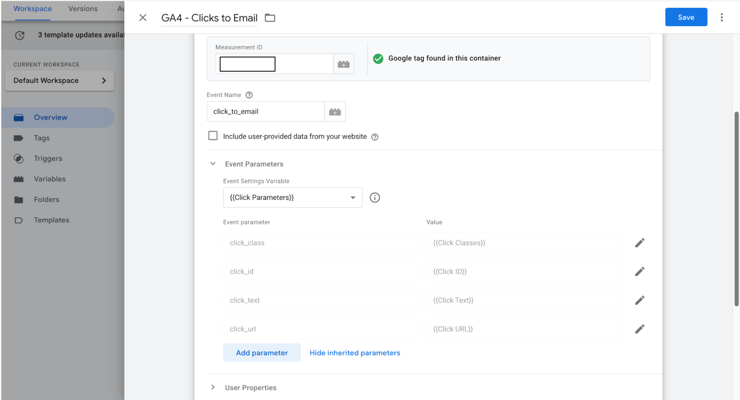The image size is (740, 400).
Task: Switch to the Versions tab
Action: (83, 8)
